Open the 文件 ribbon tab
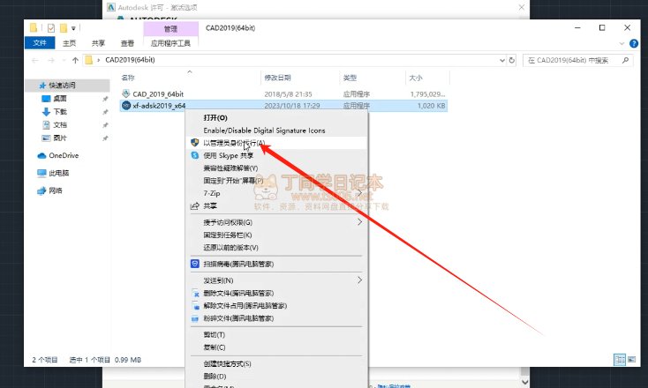This screenshot has height=388, width=648. pos(40,43)
